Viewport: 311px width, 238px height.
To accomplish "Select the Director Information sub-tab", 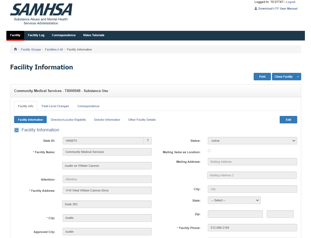I will click(x=107, y=120).
